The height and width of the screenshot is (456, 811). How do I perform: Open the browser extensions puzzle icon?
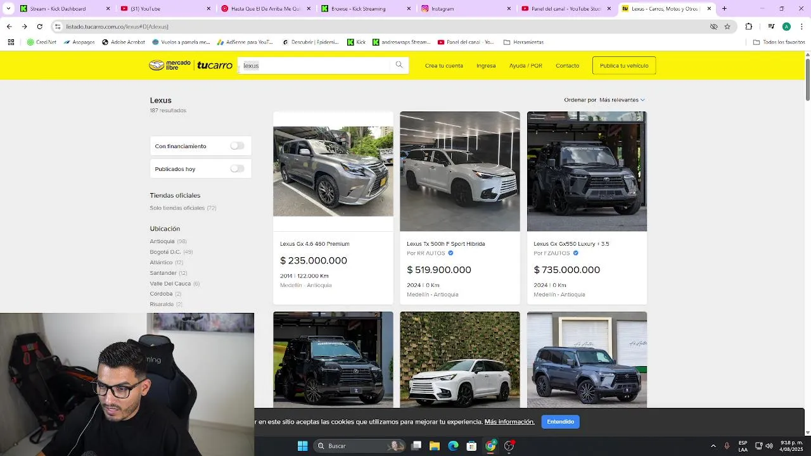click(x=749, y=27)
